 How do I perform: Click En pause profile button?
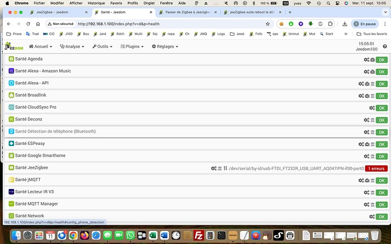click(365, 24)
